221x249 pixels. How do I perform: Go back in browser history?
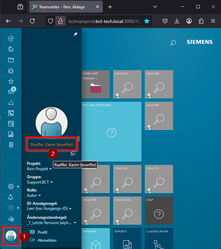coord(8,21)
